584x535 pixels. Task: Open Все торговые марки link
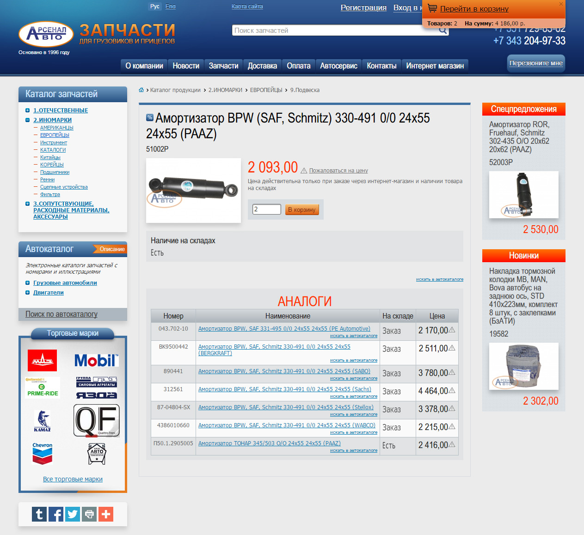coord(73,479)
